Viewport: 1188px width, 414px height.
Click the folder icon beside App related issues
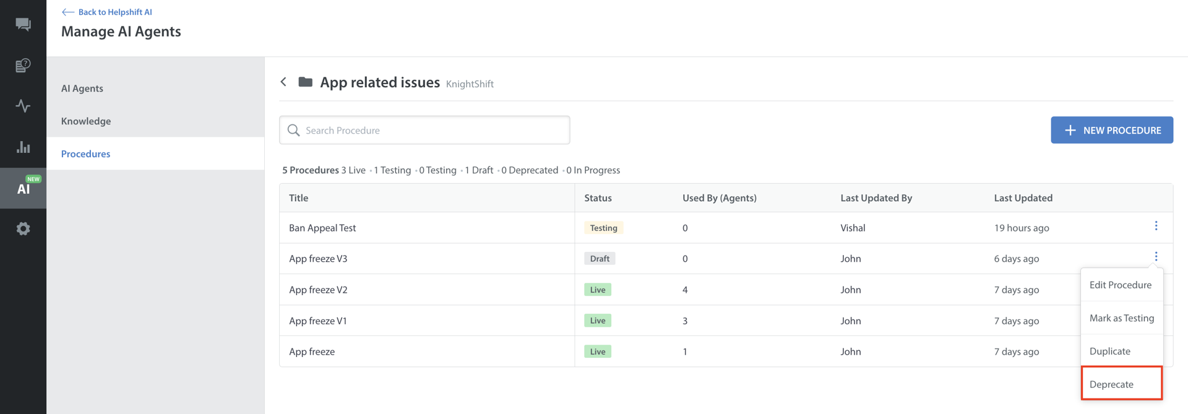click(305, 82)
